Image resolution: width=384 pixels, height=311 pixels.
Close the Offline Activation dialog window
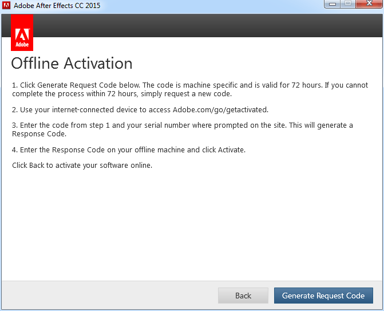(369, 3)
